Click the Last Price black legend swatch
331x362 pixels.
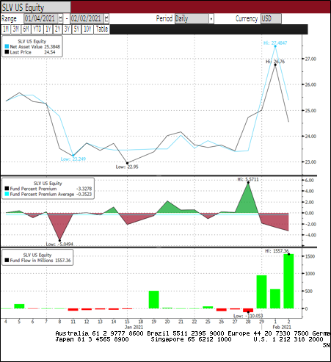pos(7,52)
